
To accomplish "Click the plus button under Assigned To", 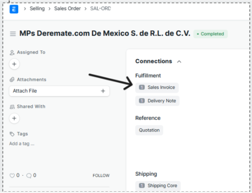I will coord(14,64).
